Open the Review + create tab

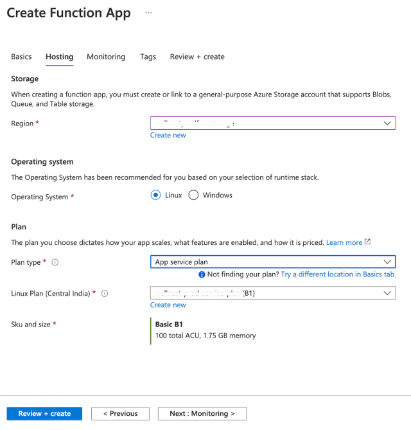[x=197, y=57]
